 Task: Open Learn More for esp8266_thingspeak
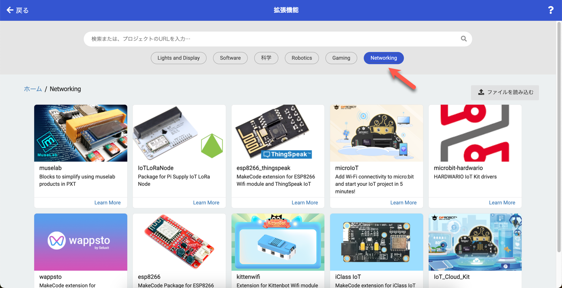point(305,202)
